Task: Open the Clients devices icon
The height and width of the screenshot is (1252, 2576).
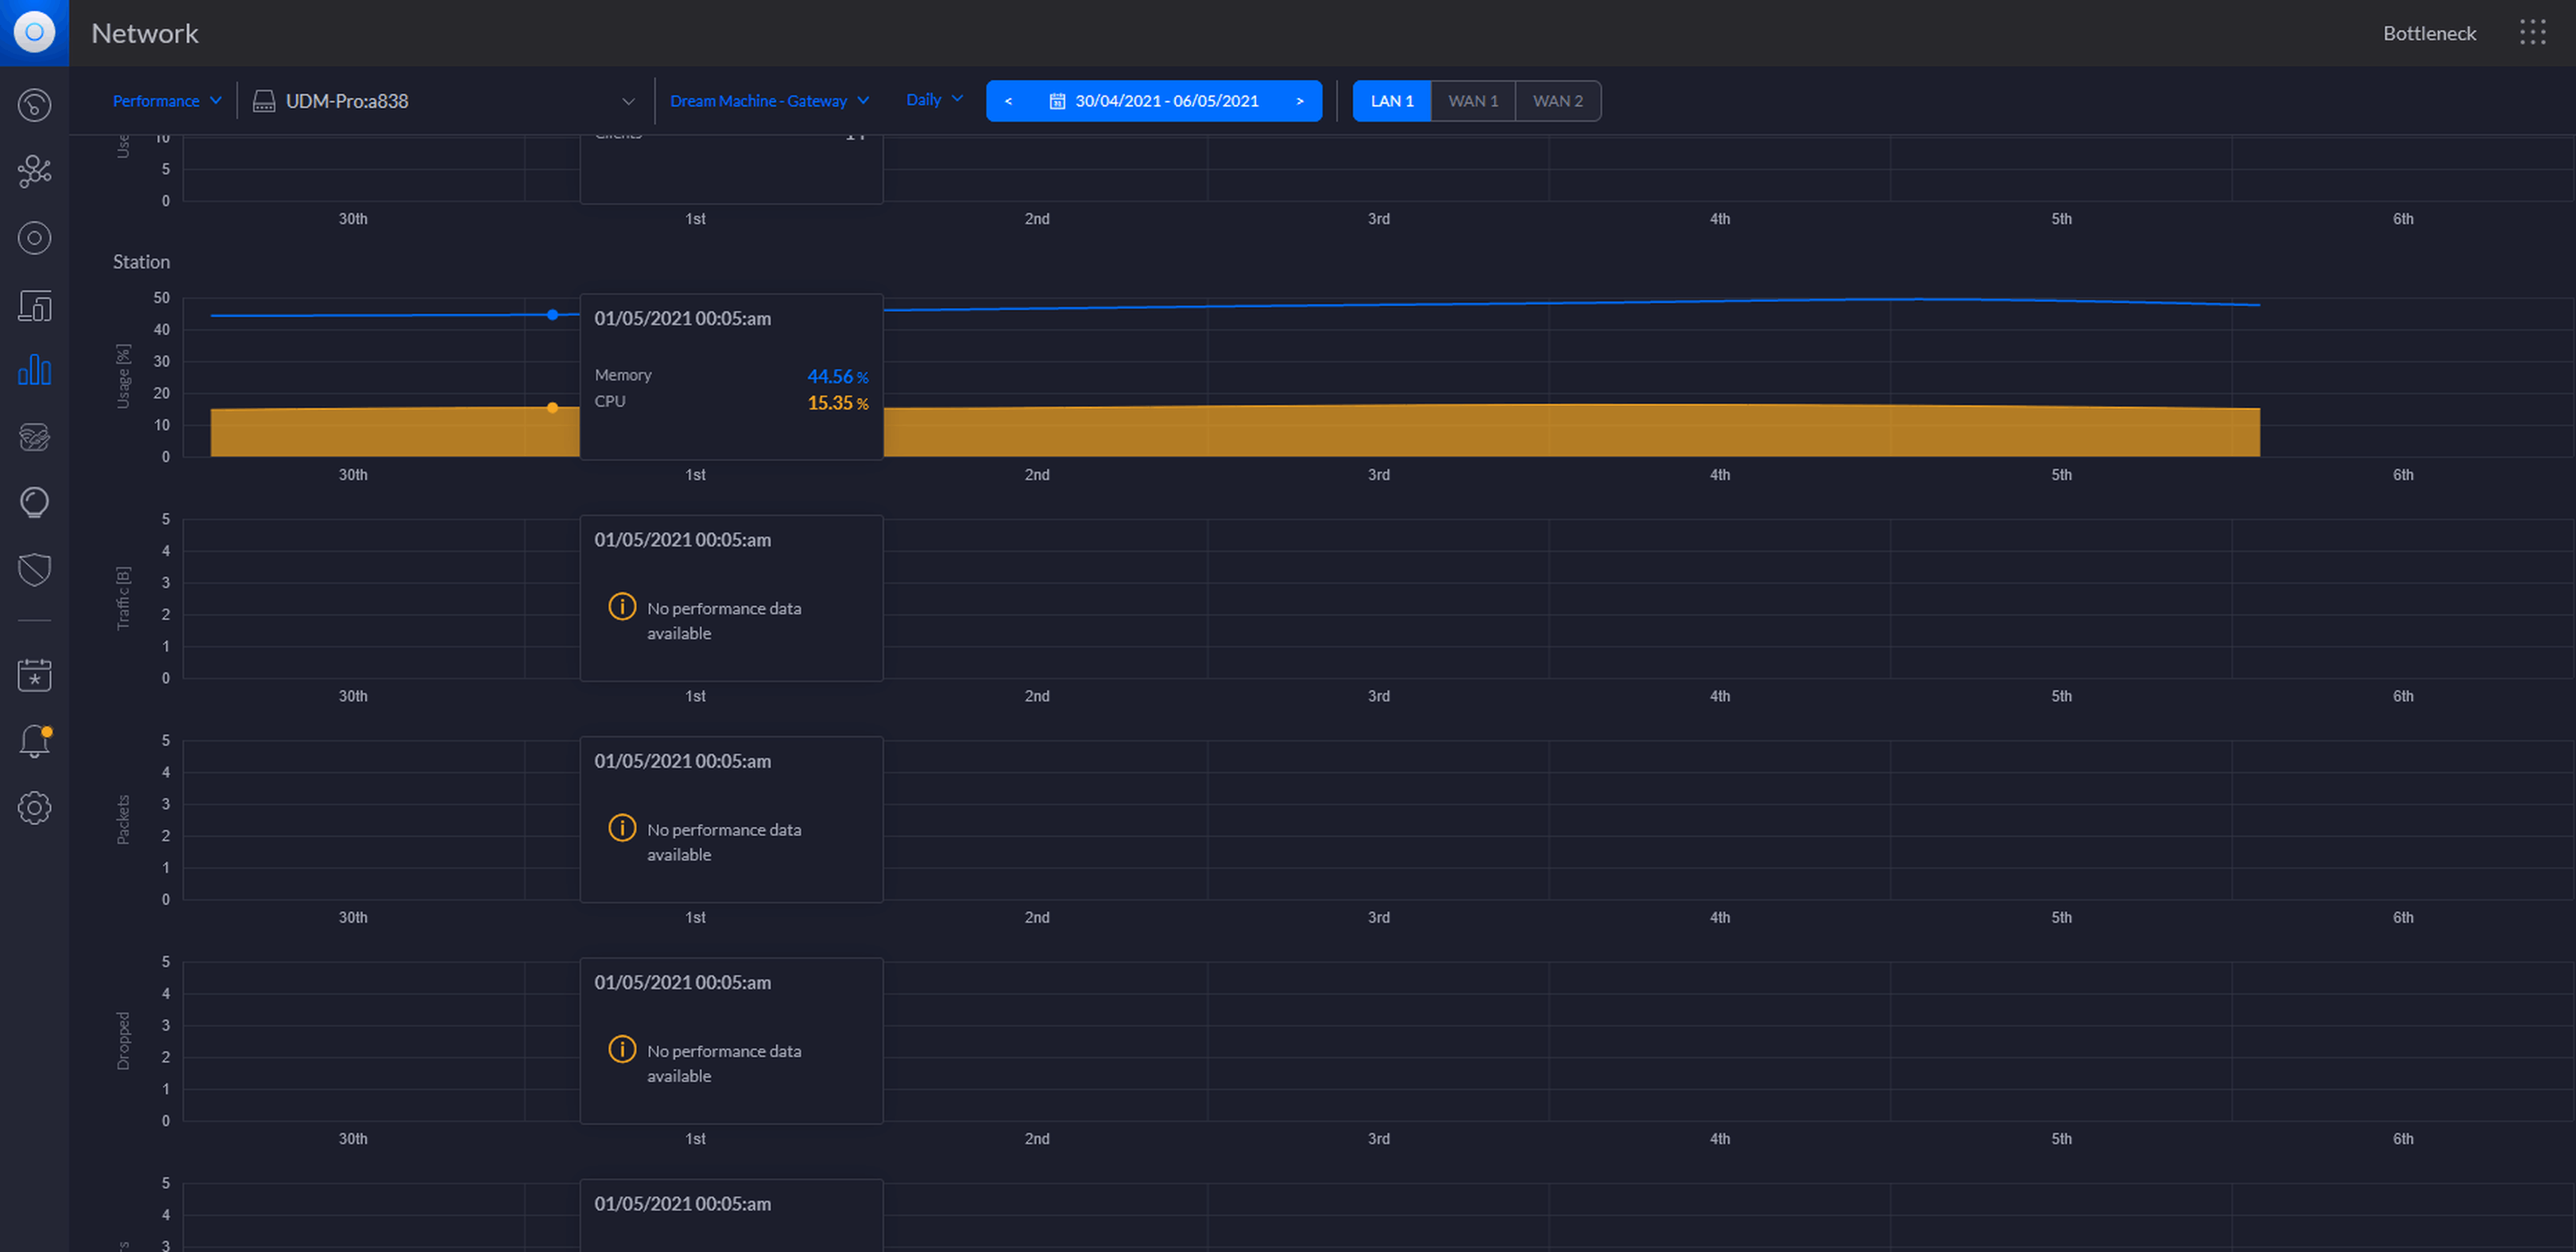Action: click(34, 305)
